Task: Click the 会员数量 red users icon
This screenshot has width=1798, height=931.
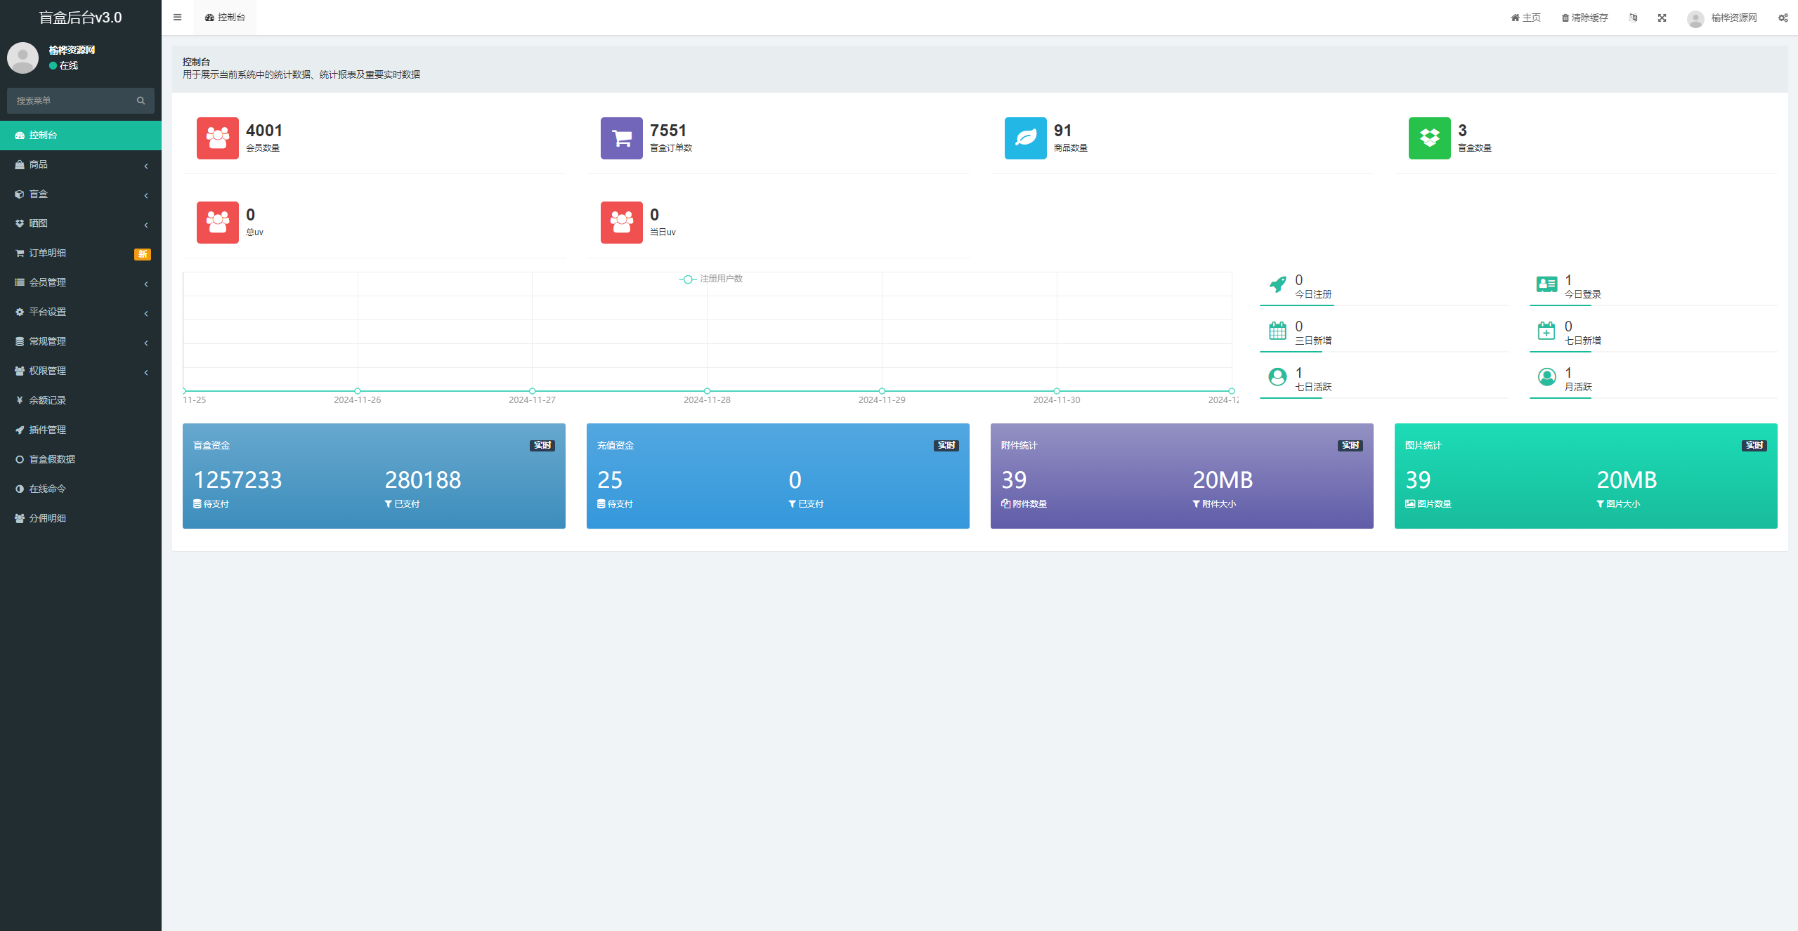Action: [218, 138]
